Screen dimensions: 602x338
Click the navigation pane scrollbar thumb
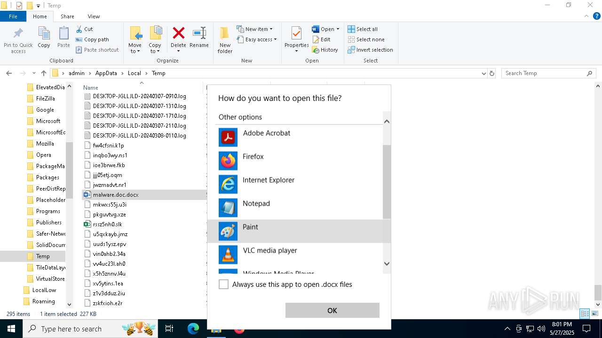pos(69,170)
